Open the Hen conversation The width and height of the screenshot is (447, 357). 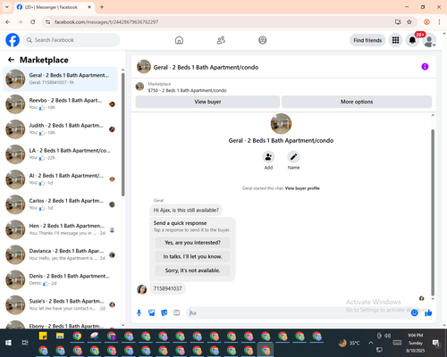(x=60, y=229)
